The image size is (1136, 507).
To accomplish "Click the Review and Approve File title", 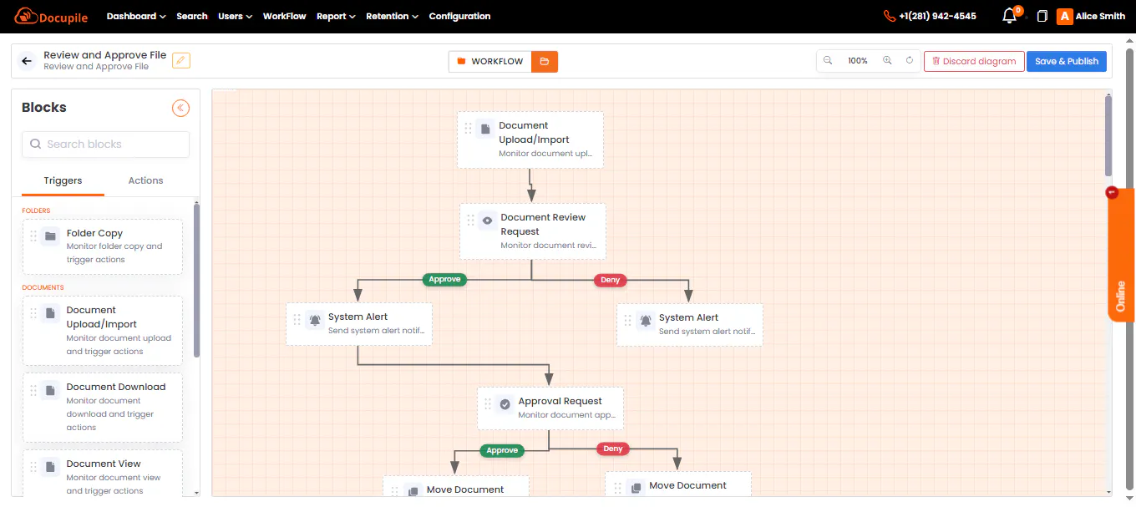I will 105,55.
